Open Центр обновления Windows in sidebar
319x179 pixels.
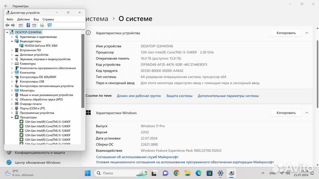click(x=37, y=162)
